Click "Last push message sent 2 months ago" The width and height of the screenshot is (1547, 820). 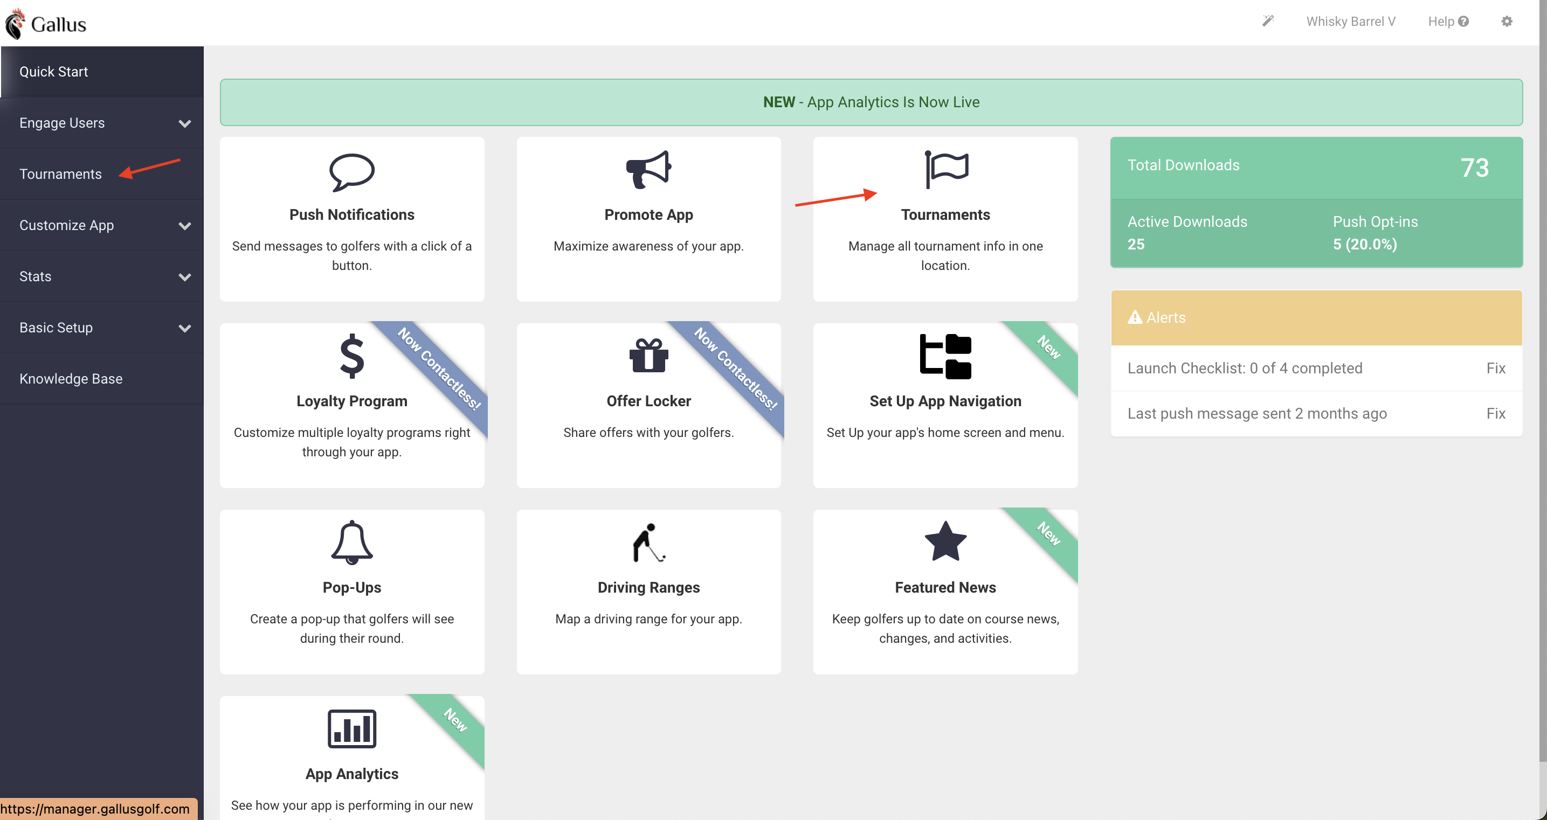coord(1257,414)
